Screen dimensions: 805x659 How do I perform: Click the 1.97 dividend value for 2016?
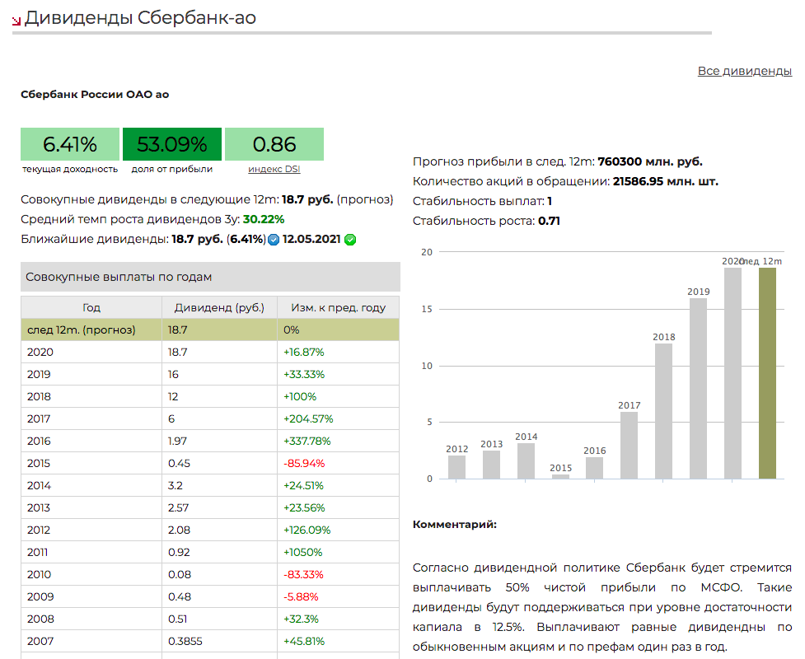177,441
